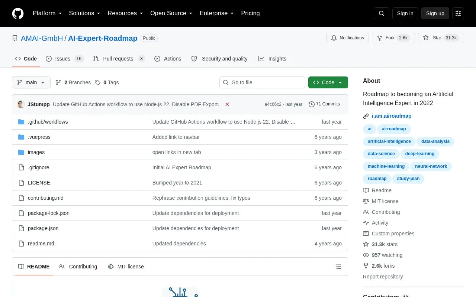Open the contributing.md file

(x=46, y=198)
